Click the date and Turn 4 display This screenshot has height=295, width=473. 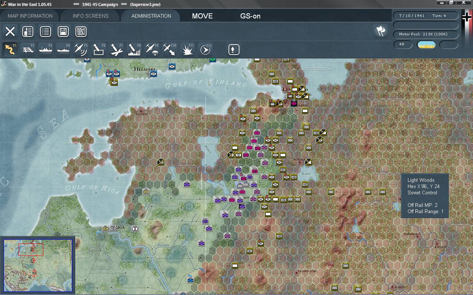(x=425, y=16)
